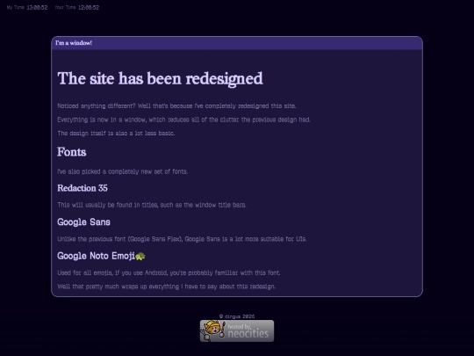The width and height of the screenshot is (474, 356).
Task: Select the 'Redaction 35' heading
Action: [83, 188]
